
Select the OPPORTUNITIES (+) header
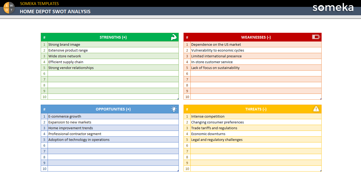click(x=113, y=109)
